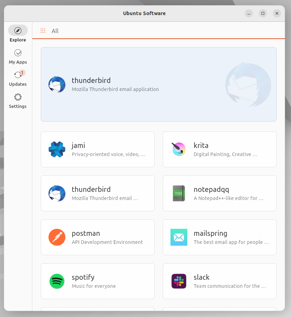Open the notepadqq app title
291x317 pixels.
pos(211,190)
